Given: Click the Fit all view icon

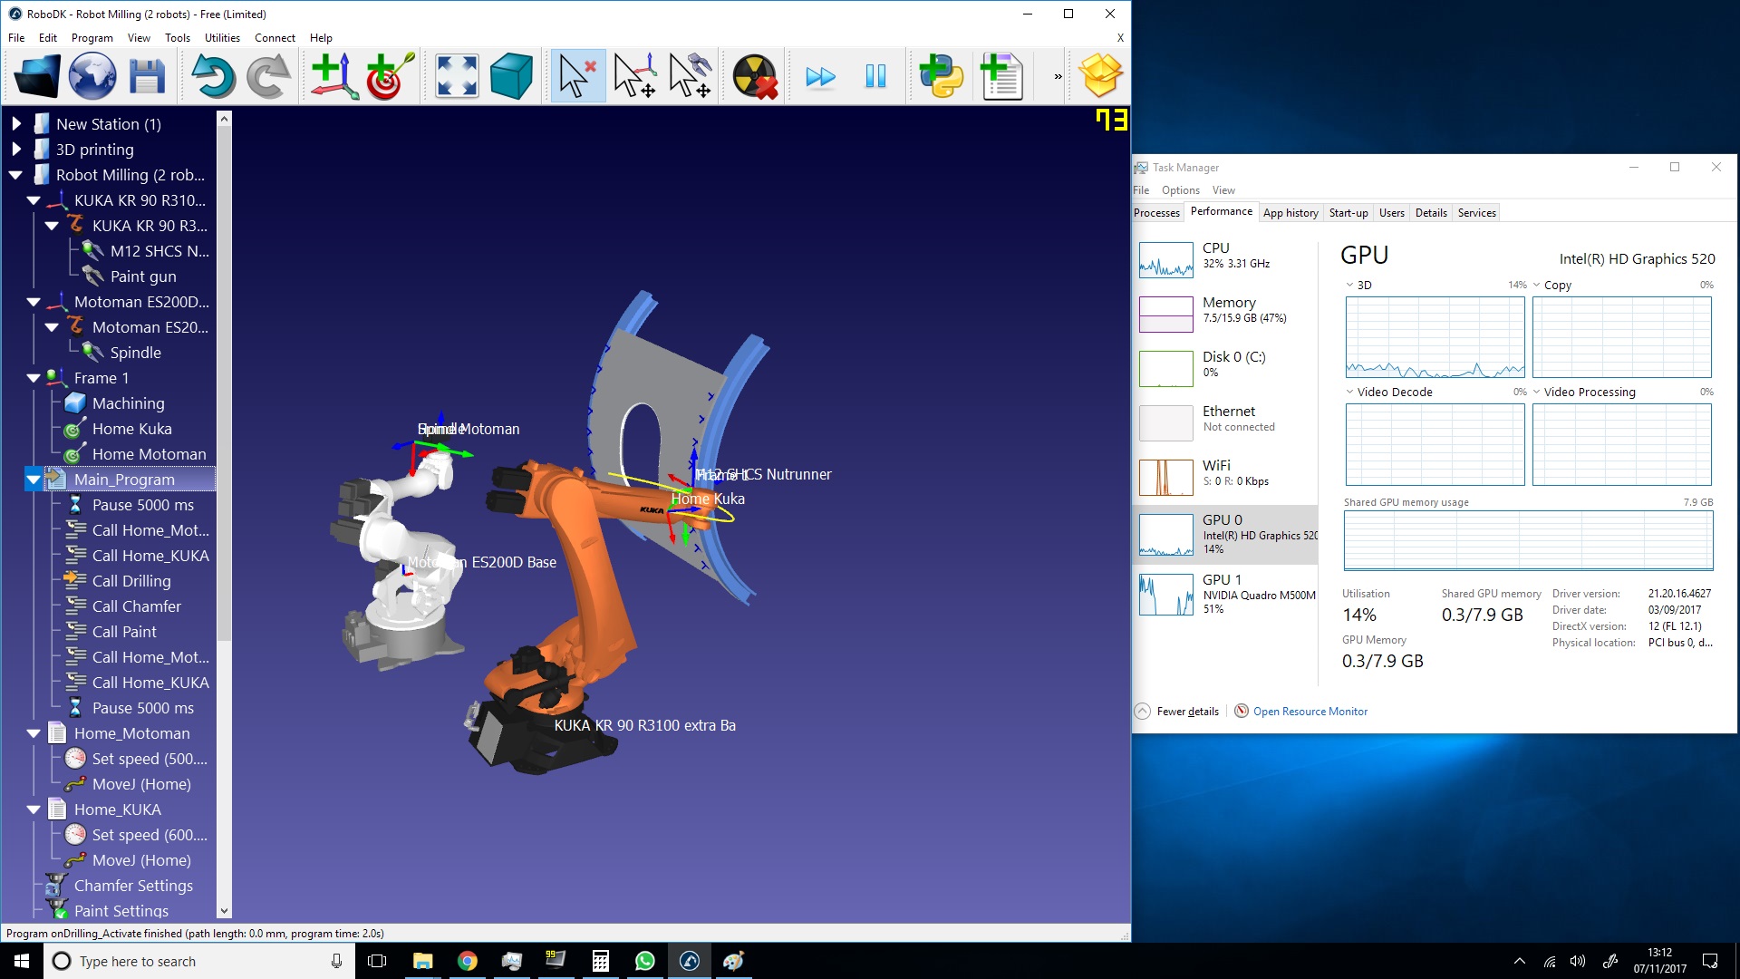Looking at the screenshot, I should click(x=457, y=76).
